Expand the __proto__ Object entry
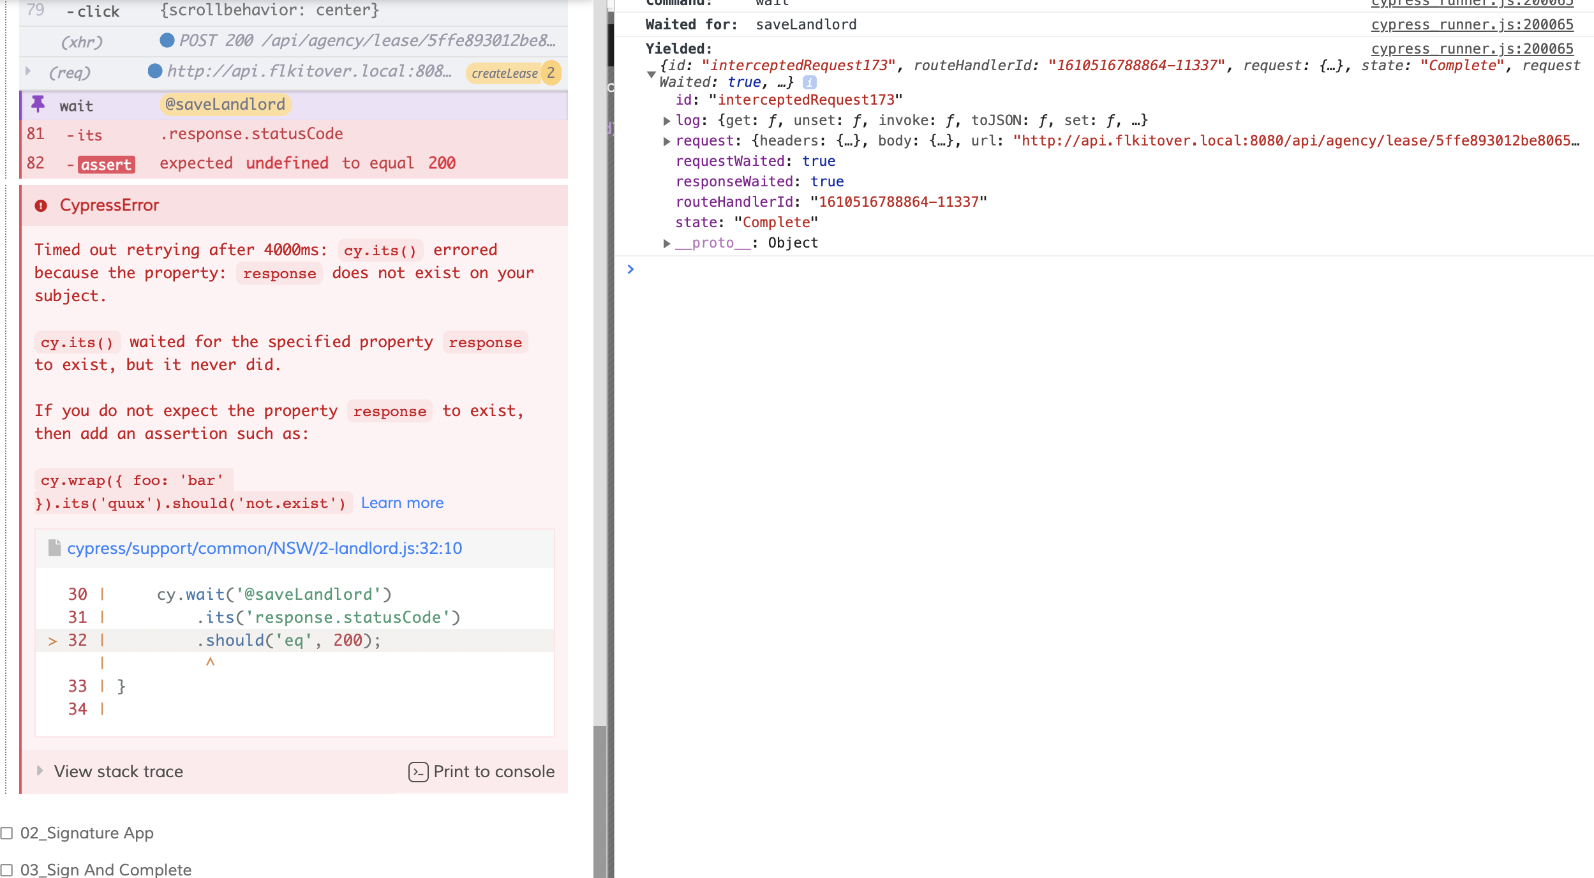Viewport: 1594px width, 878px height. coord(667,242)
